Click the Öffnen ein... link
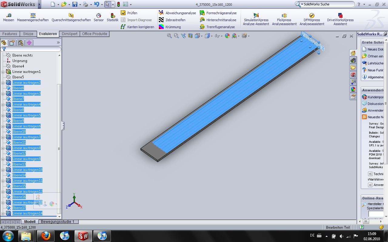This screenshot has width=388, height=242. pyautogui.click(x=373, y=56)
